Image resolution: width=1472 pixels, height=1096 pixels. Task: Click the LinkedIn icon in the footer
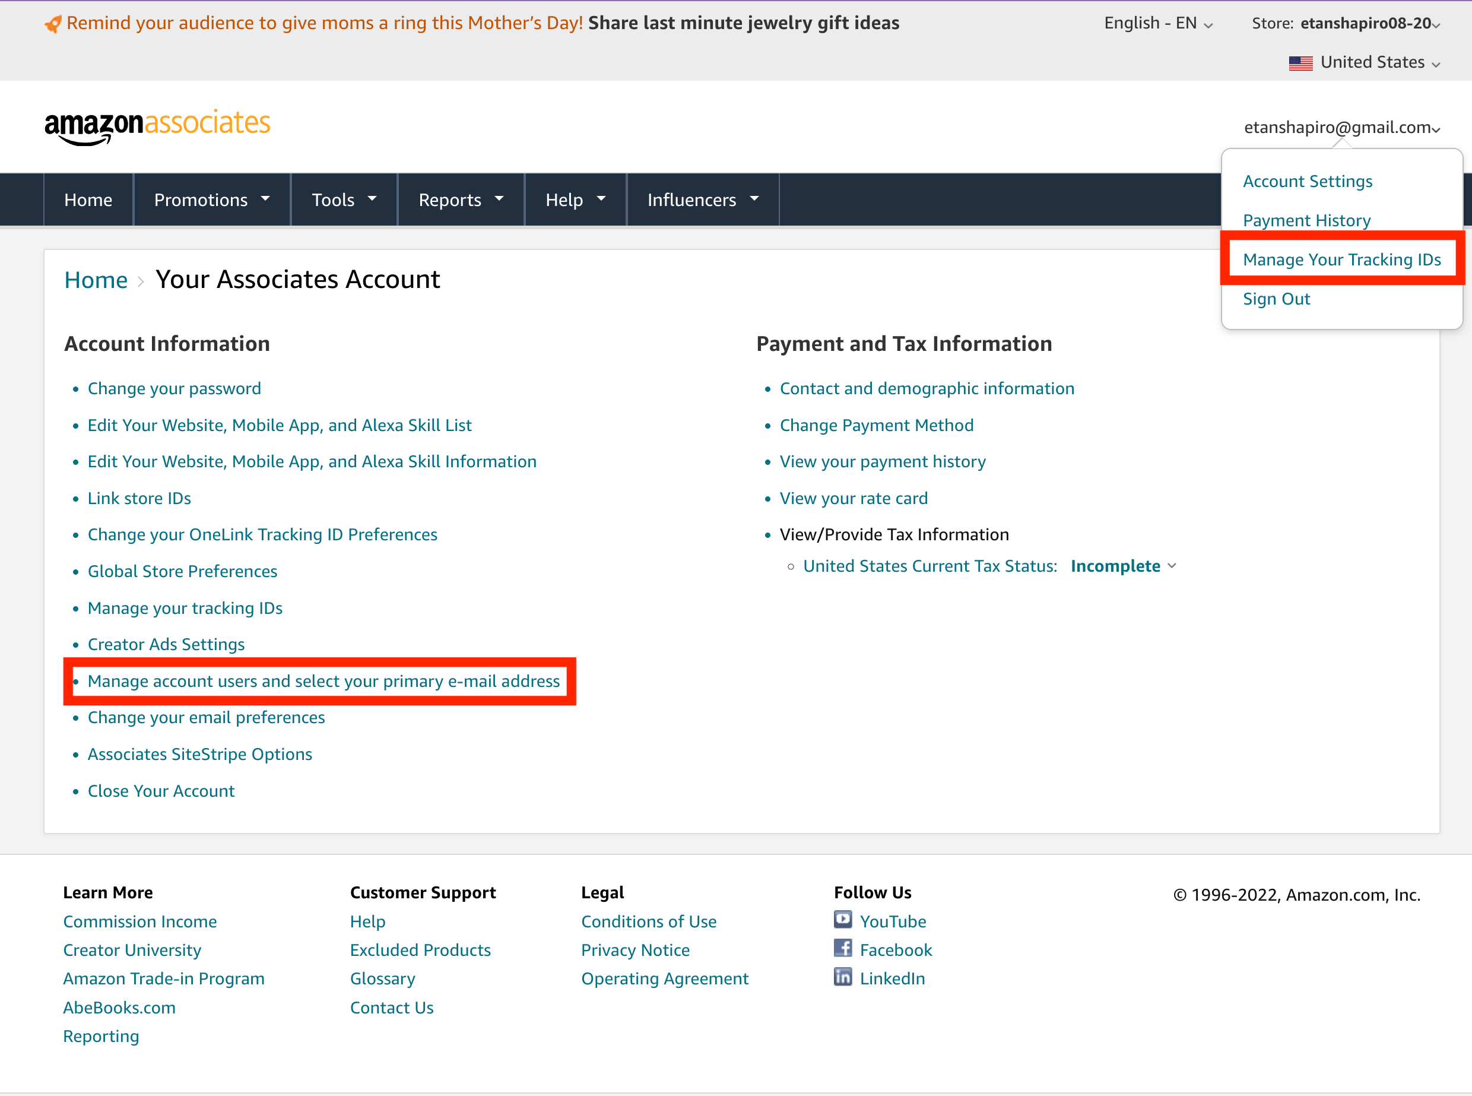843,977
